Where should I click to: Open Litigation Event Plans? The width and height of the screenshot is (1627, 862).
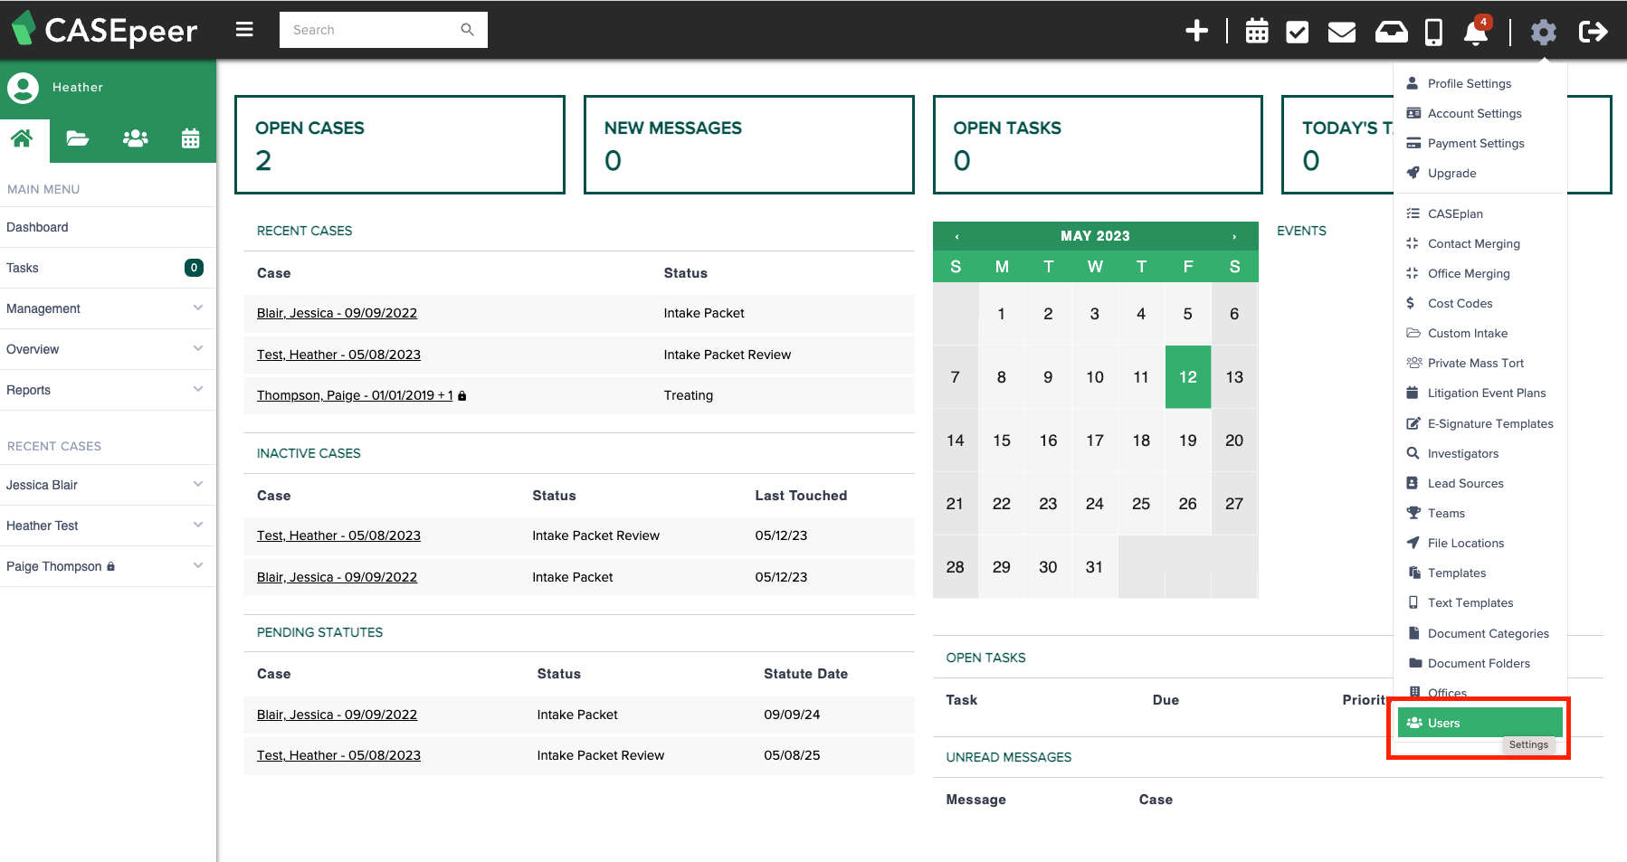click(1480, 393)
